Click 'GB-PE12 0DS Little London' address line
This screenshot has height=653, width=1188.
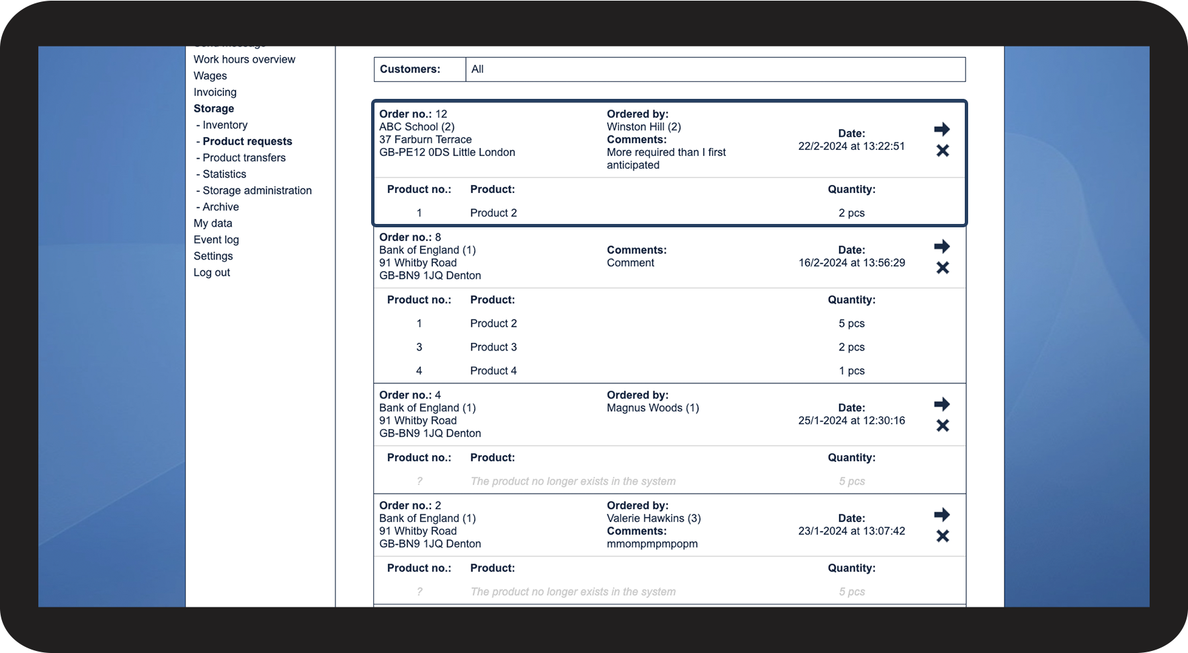click(447, 153)
